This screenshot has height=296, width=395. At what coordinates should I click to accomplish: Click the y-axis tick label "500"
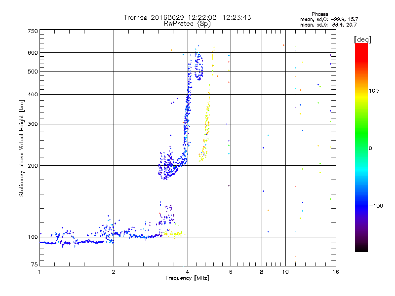(x=33, y=72)
